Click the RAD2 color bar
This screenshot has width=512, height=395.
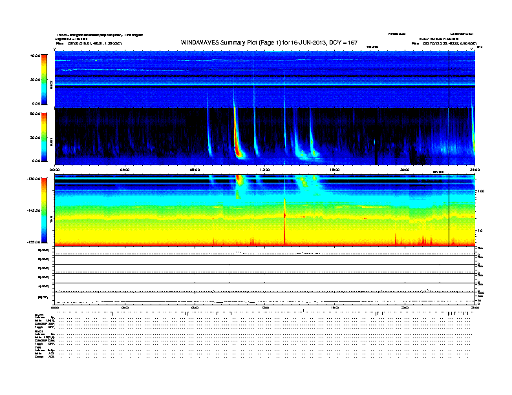point(44,79)
